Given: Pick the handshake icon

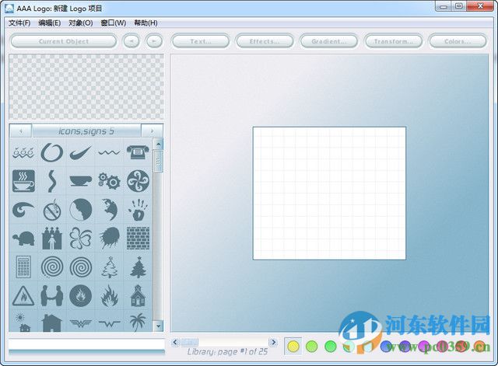Looking at the screenshot, I should (52, 295).
